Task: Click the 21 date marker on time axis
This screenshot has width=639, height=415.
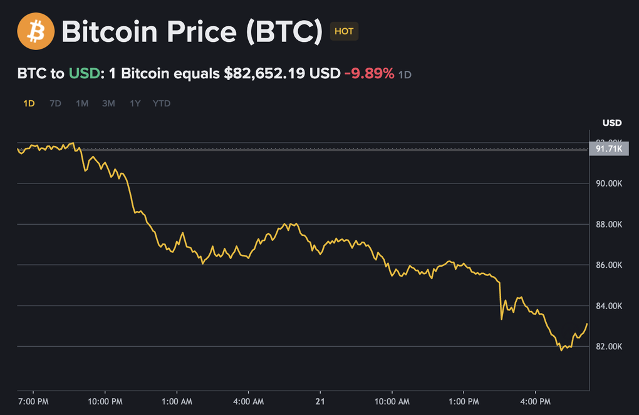Action: 320,401
